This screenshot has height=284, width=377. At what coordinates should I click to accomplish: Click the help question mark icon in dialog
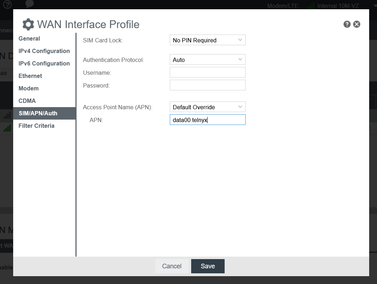347,24
